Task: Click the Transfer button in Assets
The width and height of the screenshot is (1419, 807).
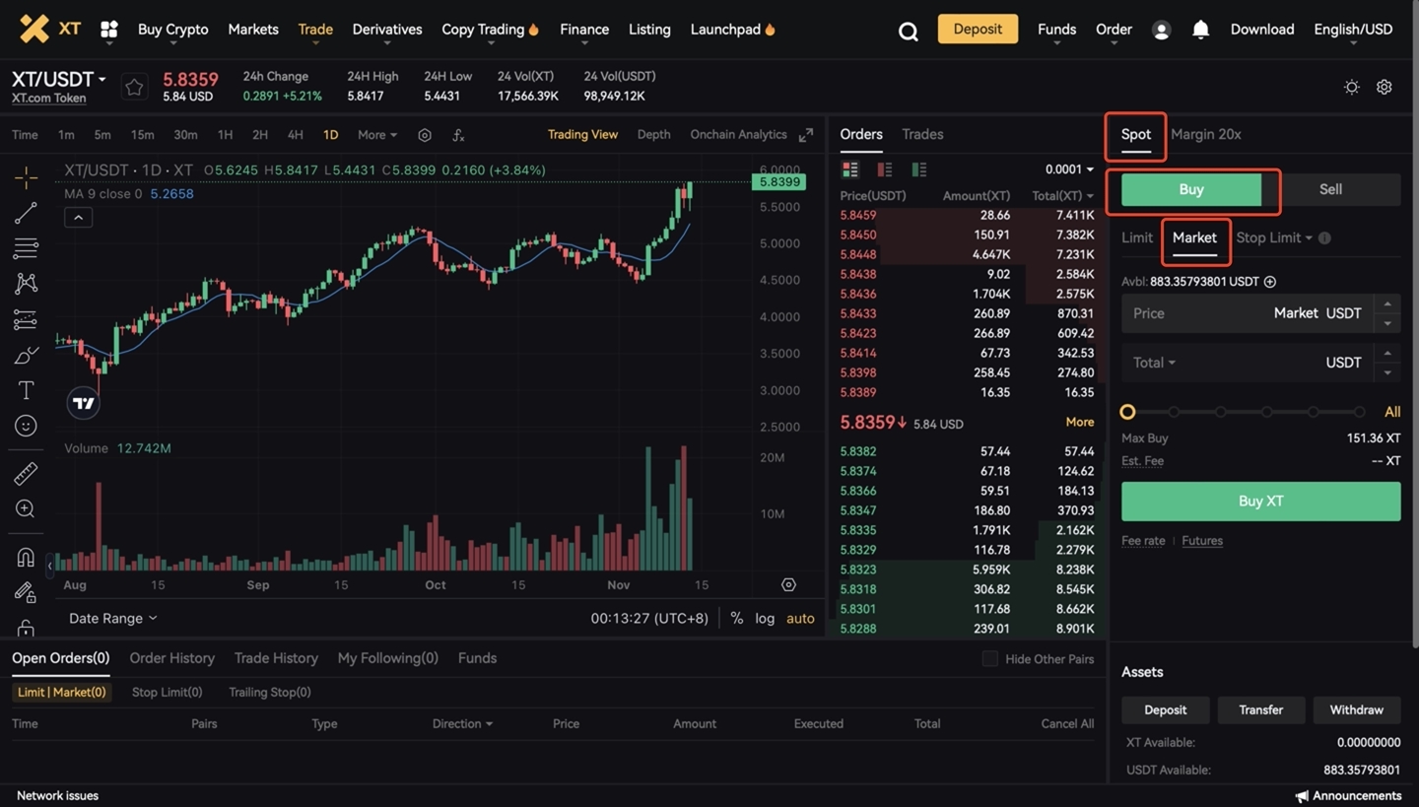Action: coord(1261,709)
